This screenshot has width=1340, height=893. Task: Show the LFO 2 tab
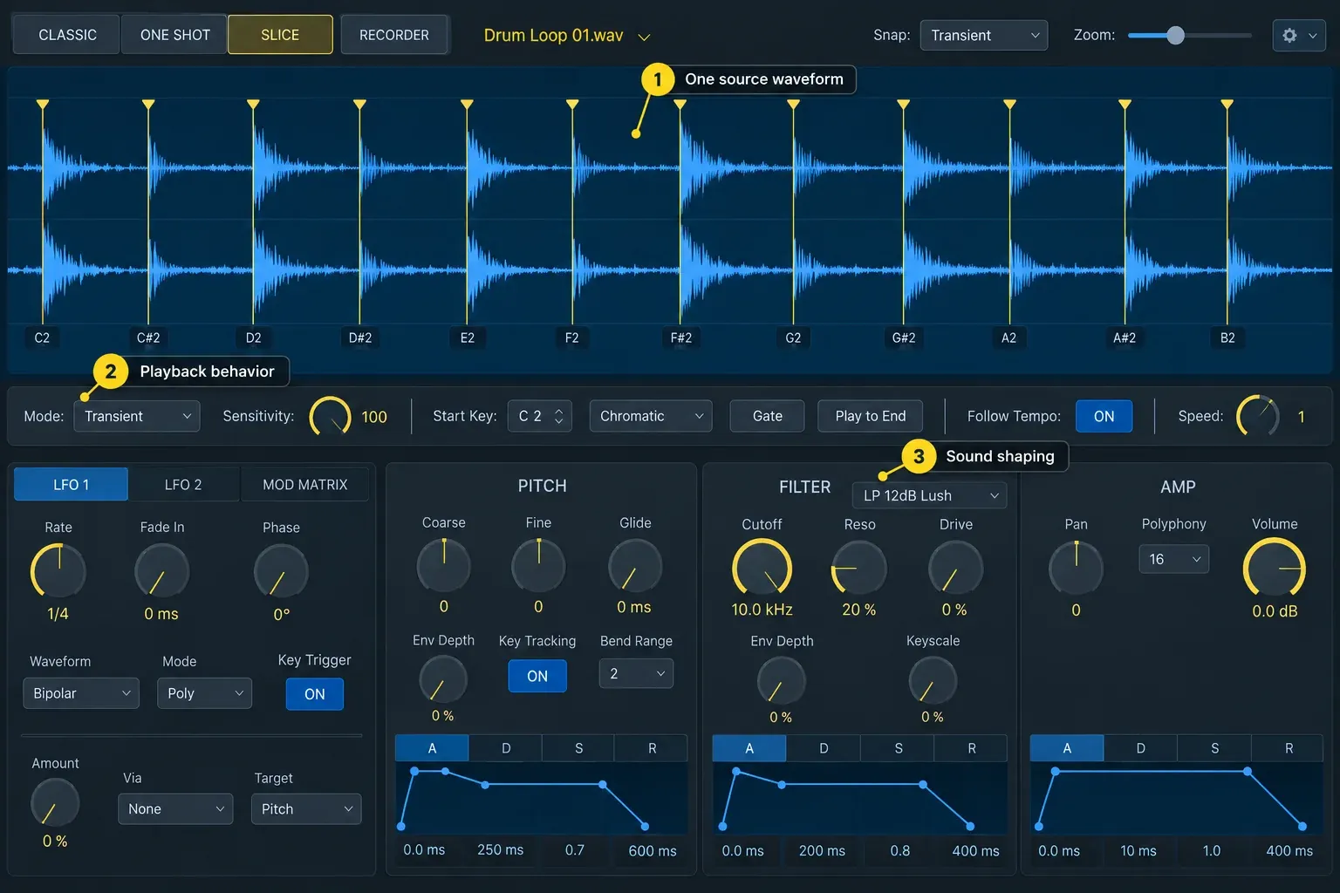point(183,484)
